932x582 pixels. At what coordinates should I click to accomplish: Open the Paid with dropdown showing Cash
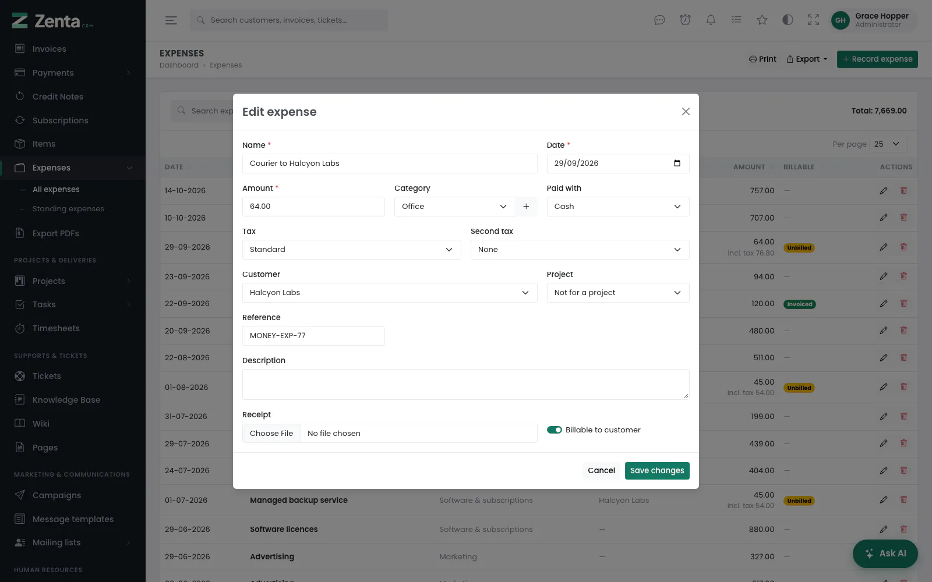(618, 207)
